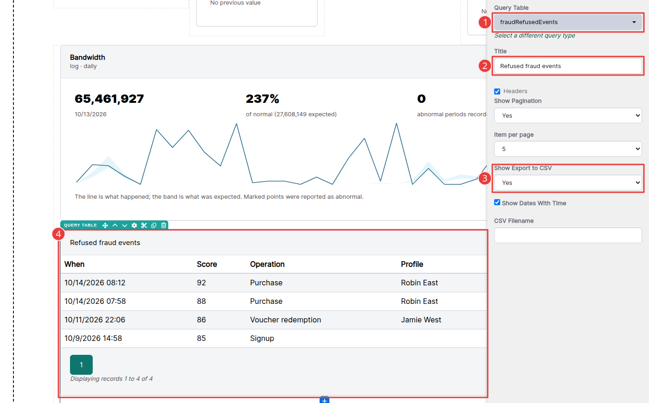Click 'Displaying records 1 to 4 of 4'
This screenshot has height=403, width=649.
[x=111, y=379]
